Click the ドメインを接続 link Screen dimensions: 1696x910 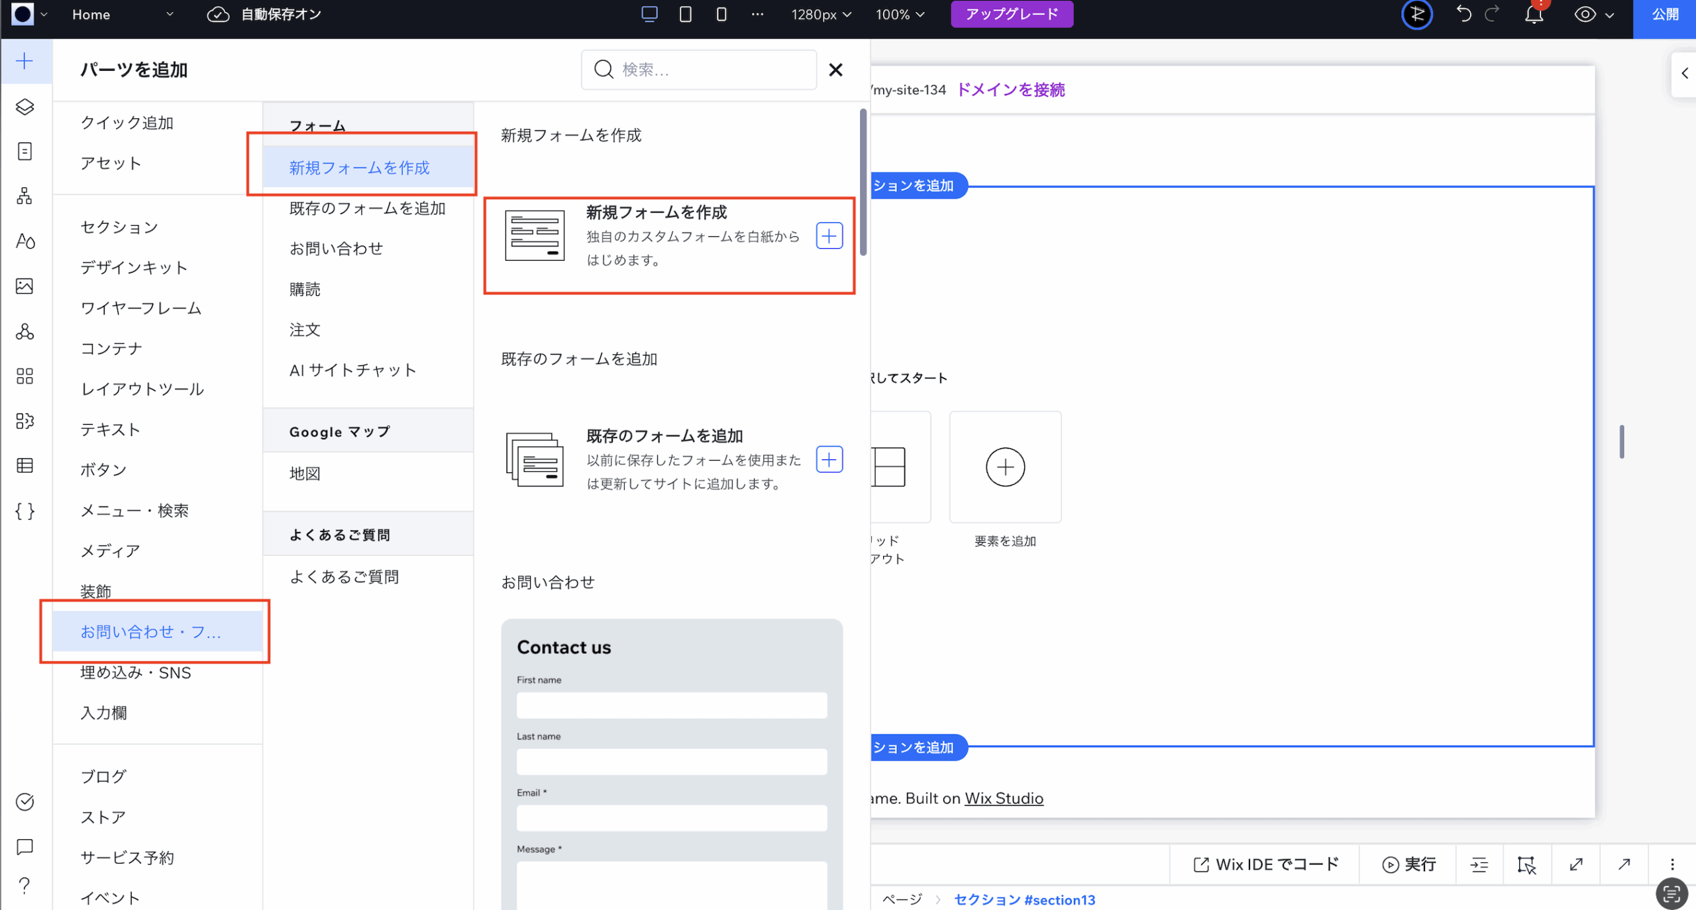pos(1010,90)
